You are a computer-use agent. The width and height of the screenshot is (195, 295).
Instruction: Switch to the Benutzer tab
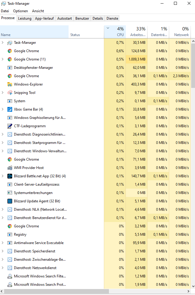[x=82, y=18]
